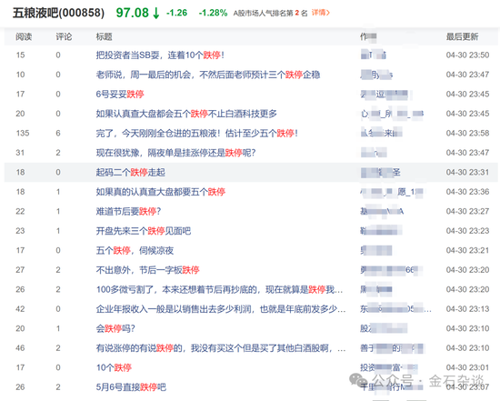Open the post '6号妥妥跌停'
This screenshot has height=401, width=500.
tap(120, 94)
